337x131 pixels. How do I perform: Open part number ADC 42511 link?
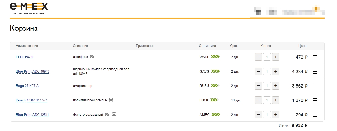click(x=41, y=115)
